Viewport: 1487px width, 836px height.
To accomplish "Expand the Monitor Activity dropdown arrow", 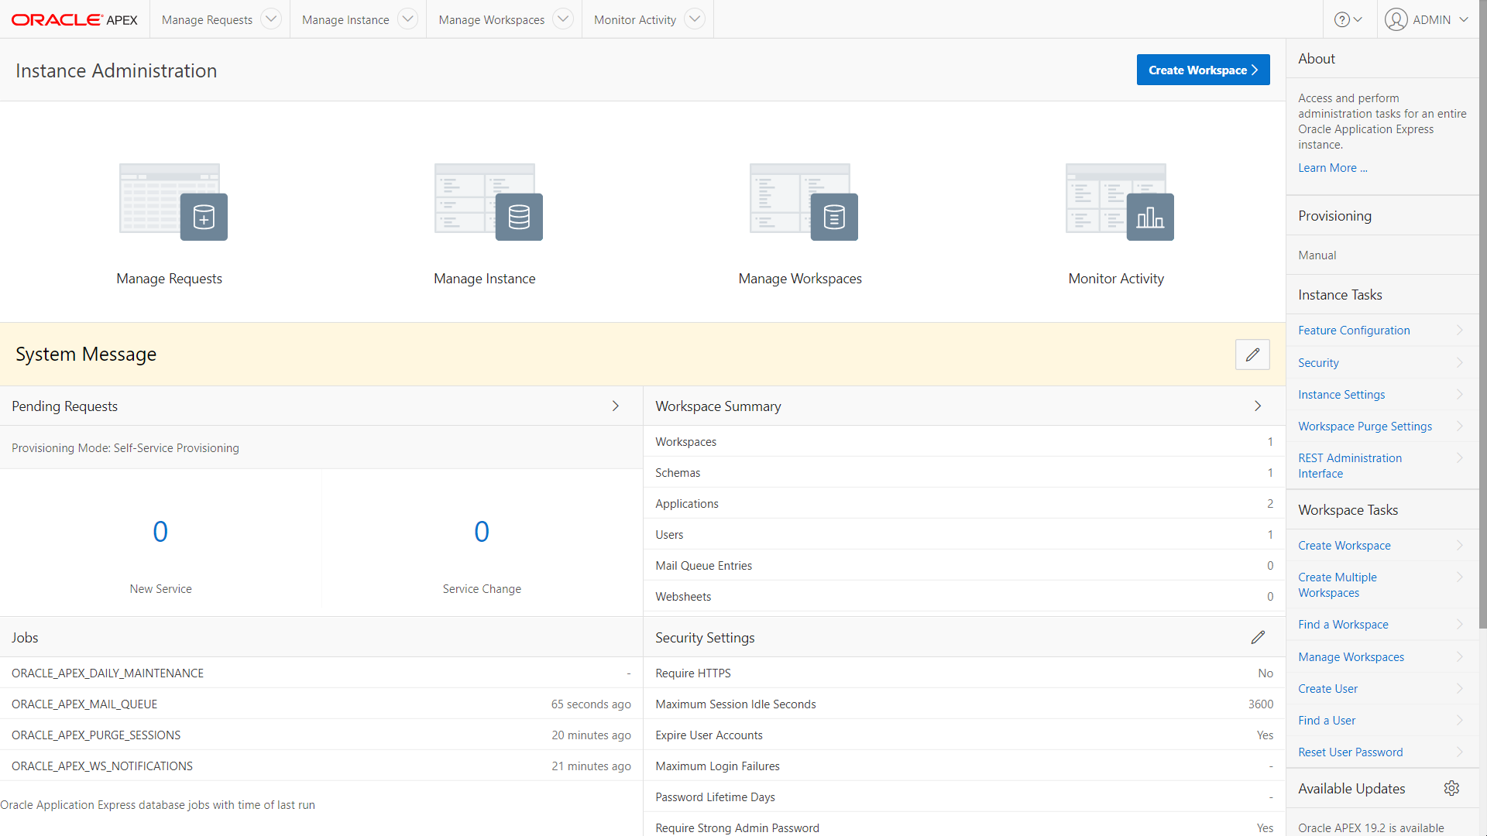I will (x=695, y=19).
